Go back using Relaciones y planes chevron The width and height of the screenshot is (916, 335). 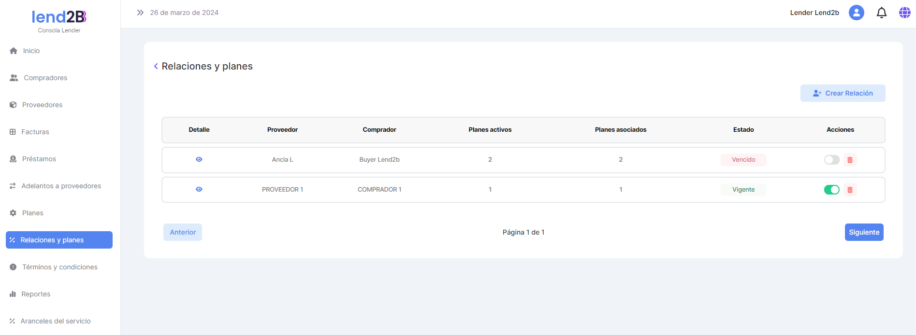(x=156, y=66)
